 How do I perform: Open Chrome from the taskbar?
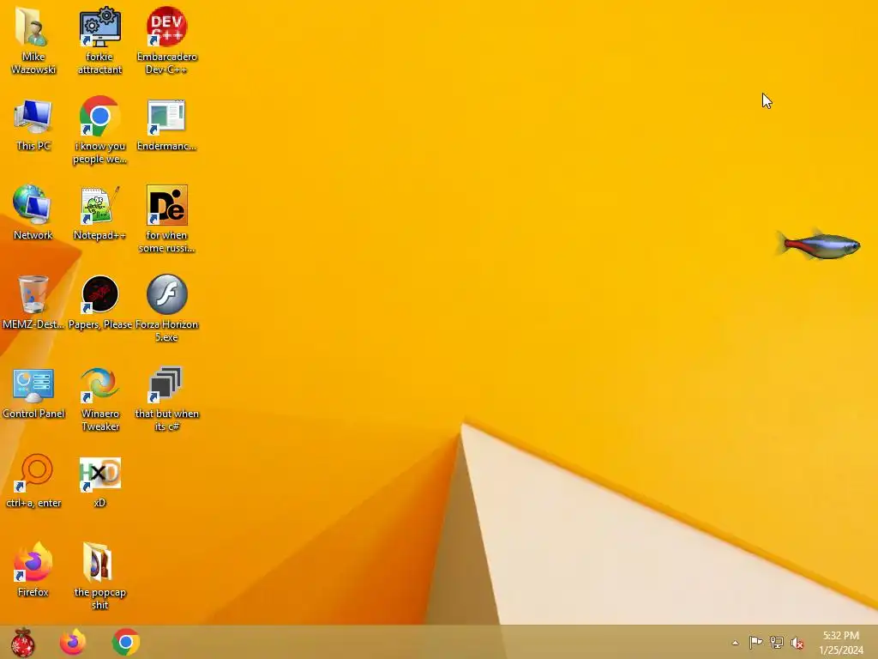[x=125, y=642]
